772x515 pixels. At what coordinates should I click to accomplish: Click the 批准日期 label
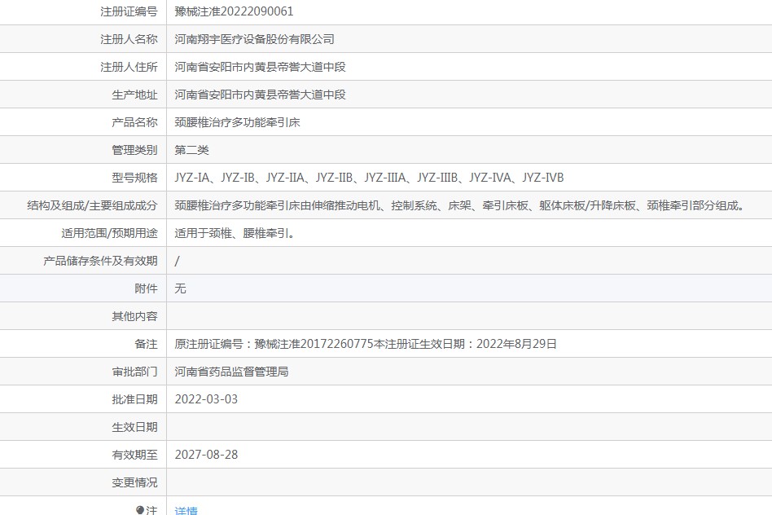point(135,399)
